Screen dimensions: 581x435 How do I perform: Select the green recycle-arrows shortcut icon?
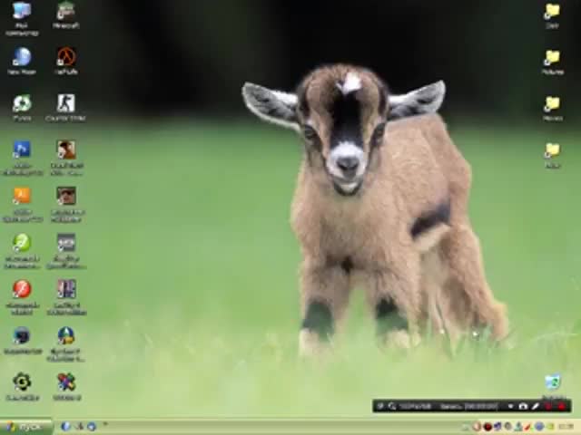point(22,104)
